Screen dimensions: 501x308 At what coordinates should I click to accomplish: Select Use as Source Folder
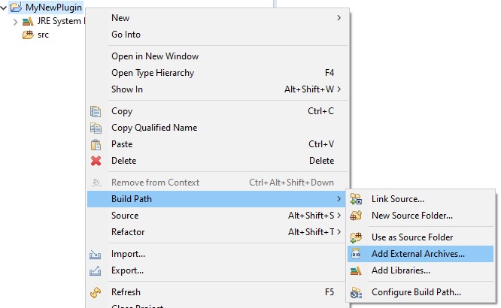tap(412, 237)
